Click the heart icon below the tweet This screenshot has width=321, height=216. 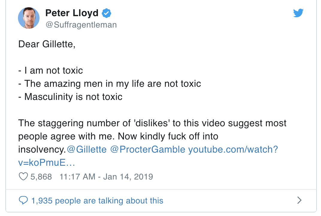tap(23, 177)
